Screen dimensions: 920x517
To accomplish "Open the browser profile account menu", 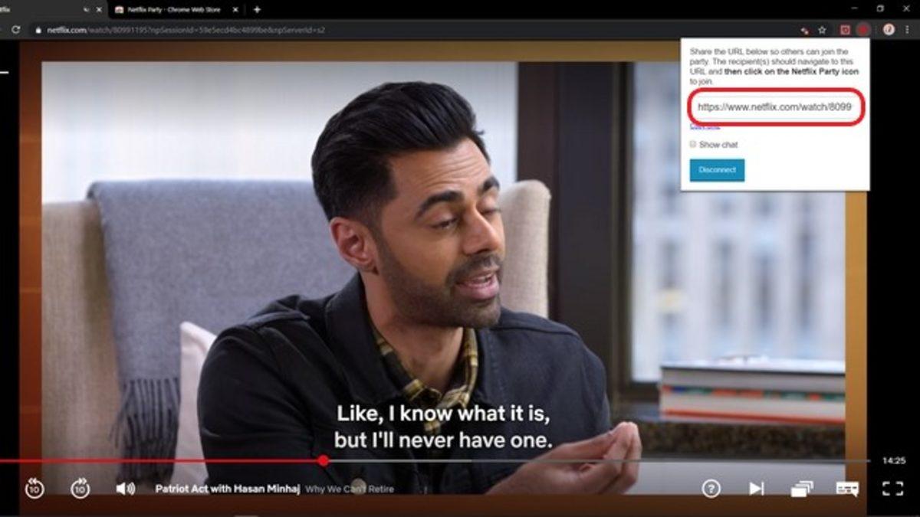I will click(888, 28).
